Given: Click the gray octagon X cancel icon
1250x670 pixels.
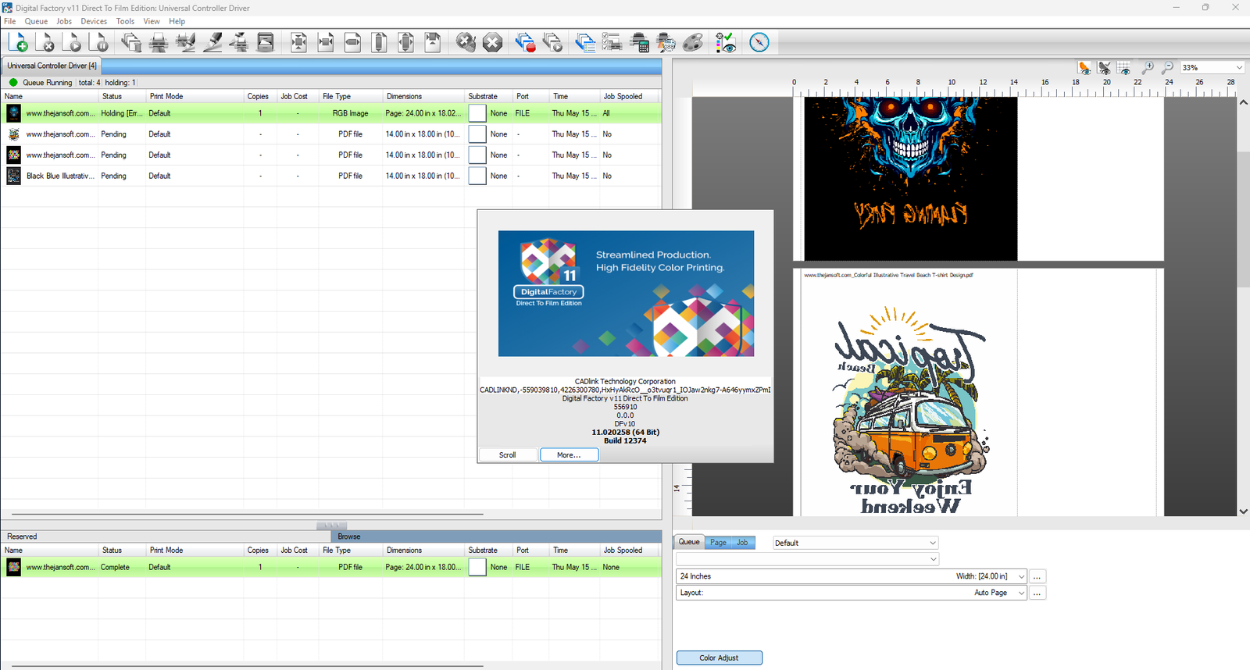Looking at the screenshot, I should pos(492,42).
